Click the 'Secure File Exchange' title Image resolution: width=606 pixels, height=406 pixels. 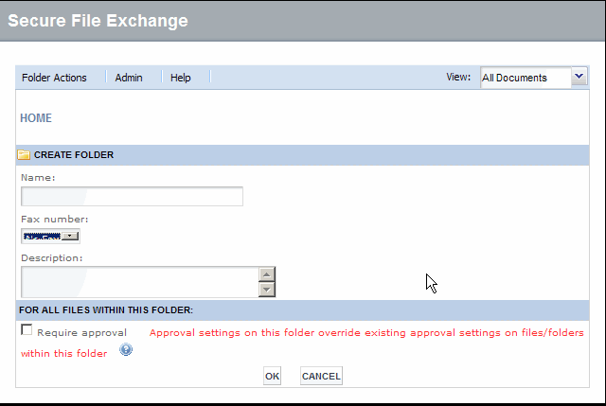pos(98,21)
